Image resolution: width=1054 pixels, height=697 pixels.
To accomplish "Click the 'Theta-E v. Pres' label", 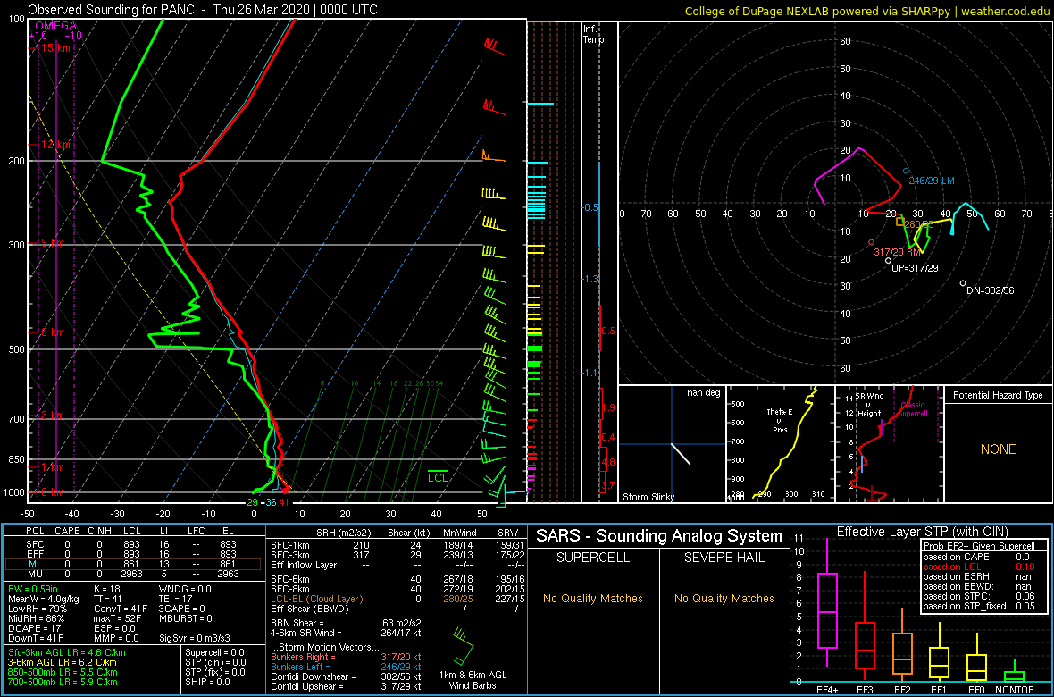I will point(778,420).
